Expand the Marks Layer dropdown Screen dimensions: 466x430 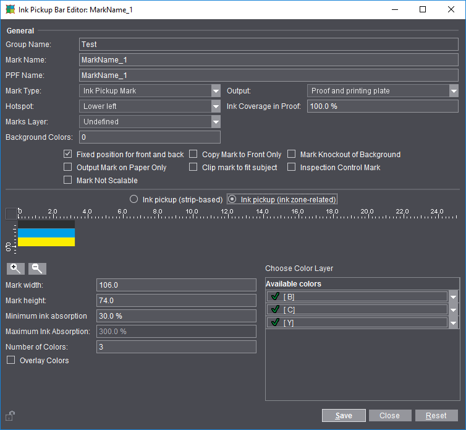click(215, 122)
